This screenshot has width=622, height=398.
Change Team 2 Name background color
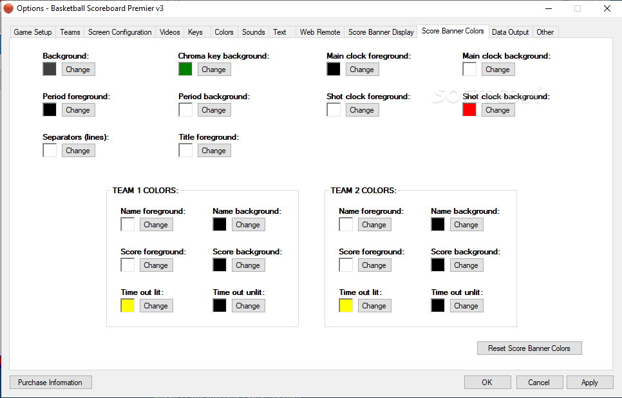466,225
